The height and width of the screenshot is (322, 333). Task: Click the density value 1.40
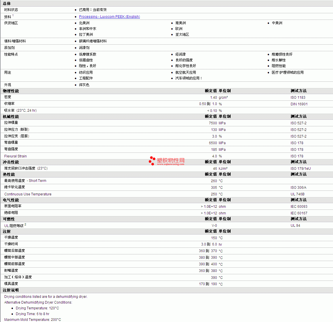coord(214,98)
